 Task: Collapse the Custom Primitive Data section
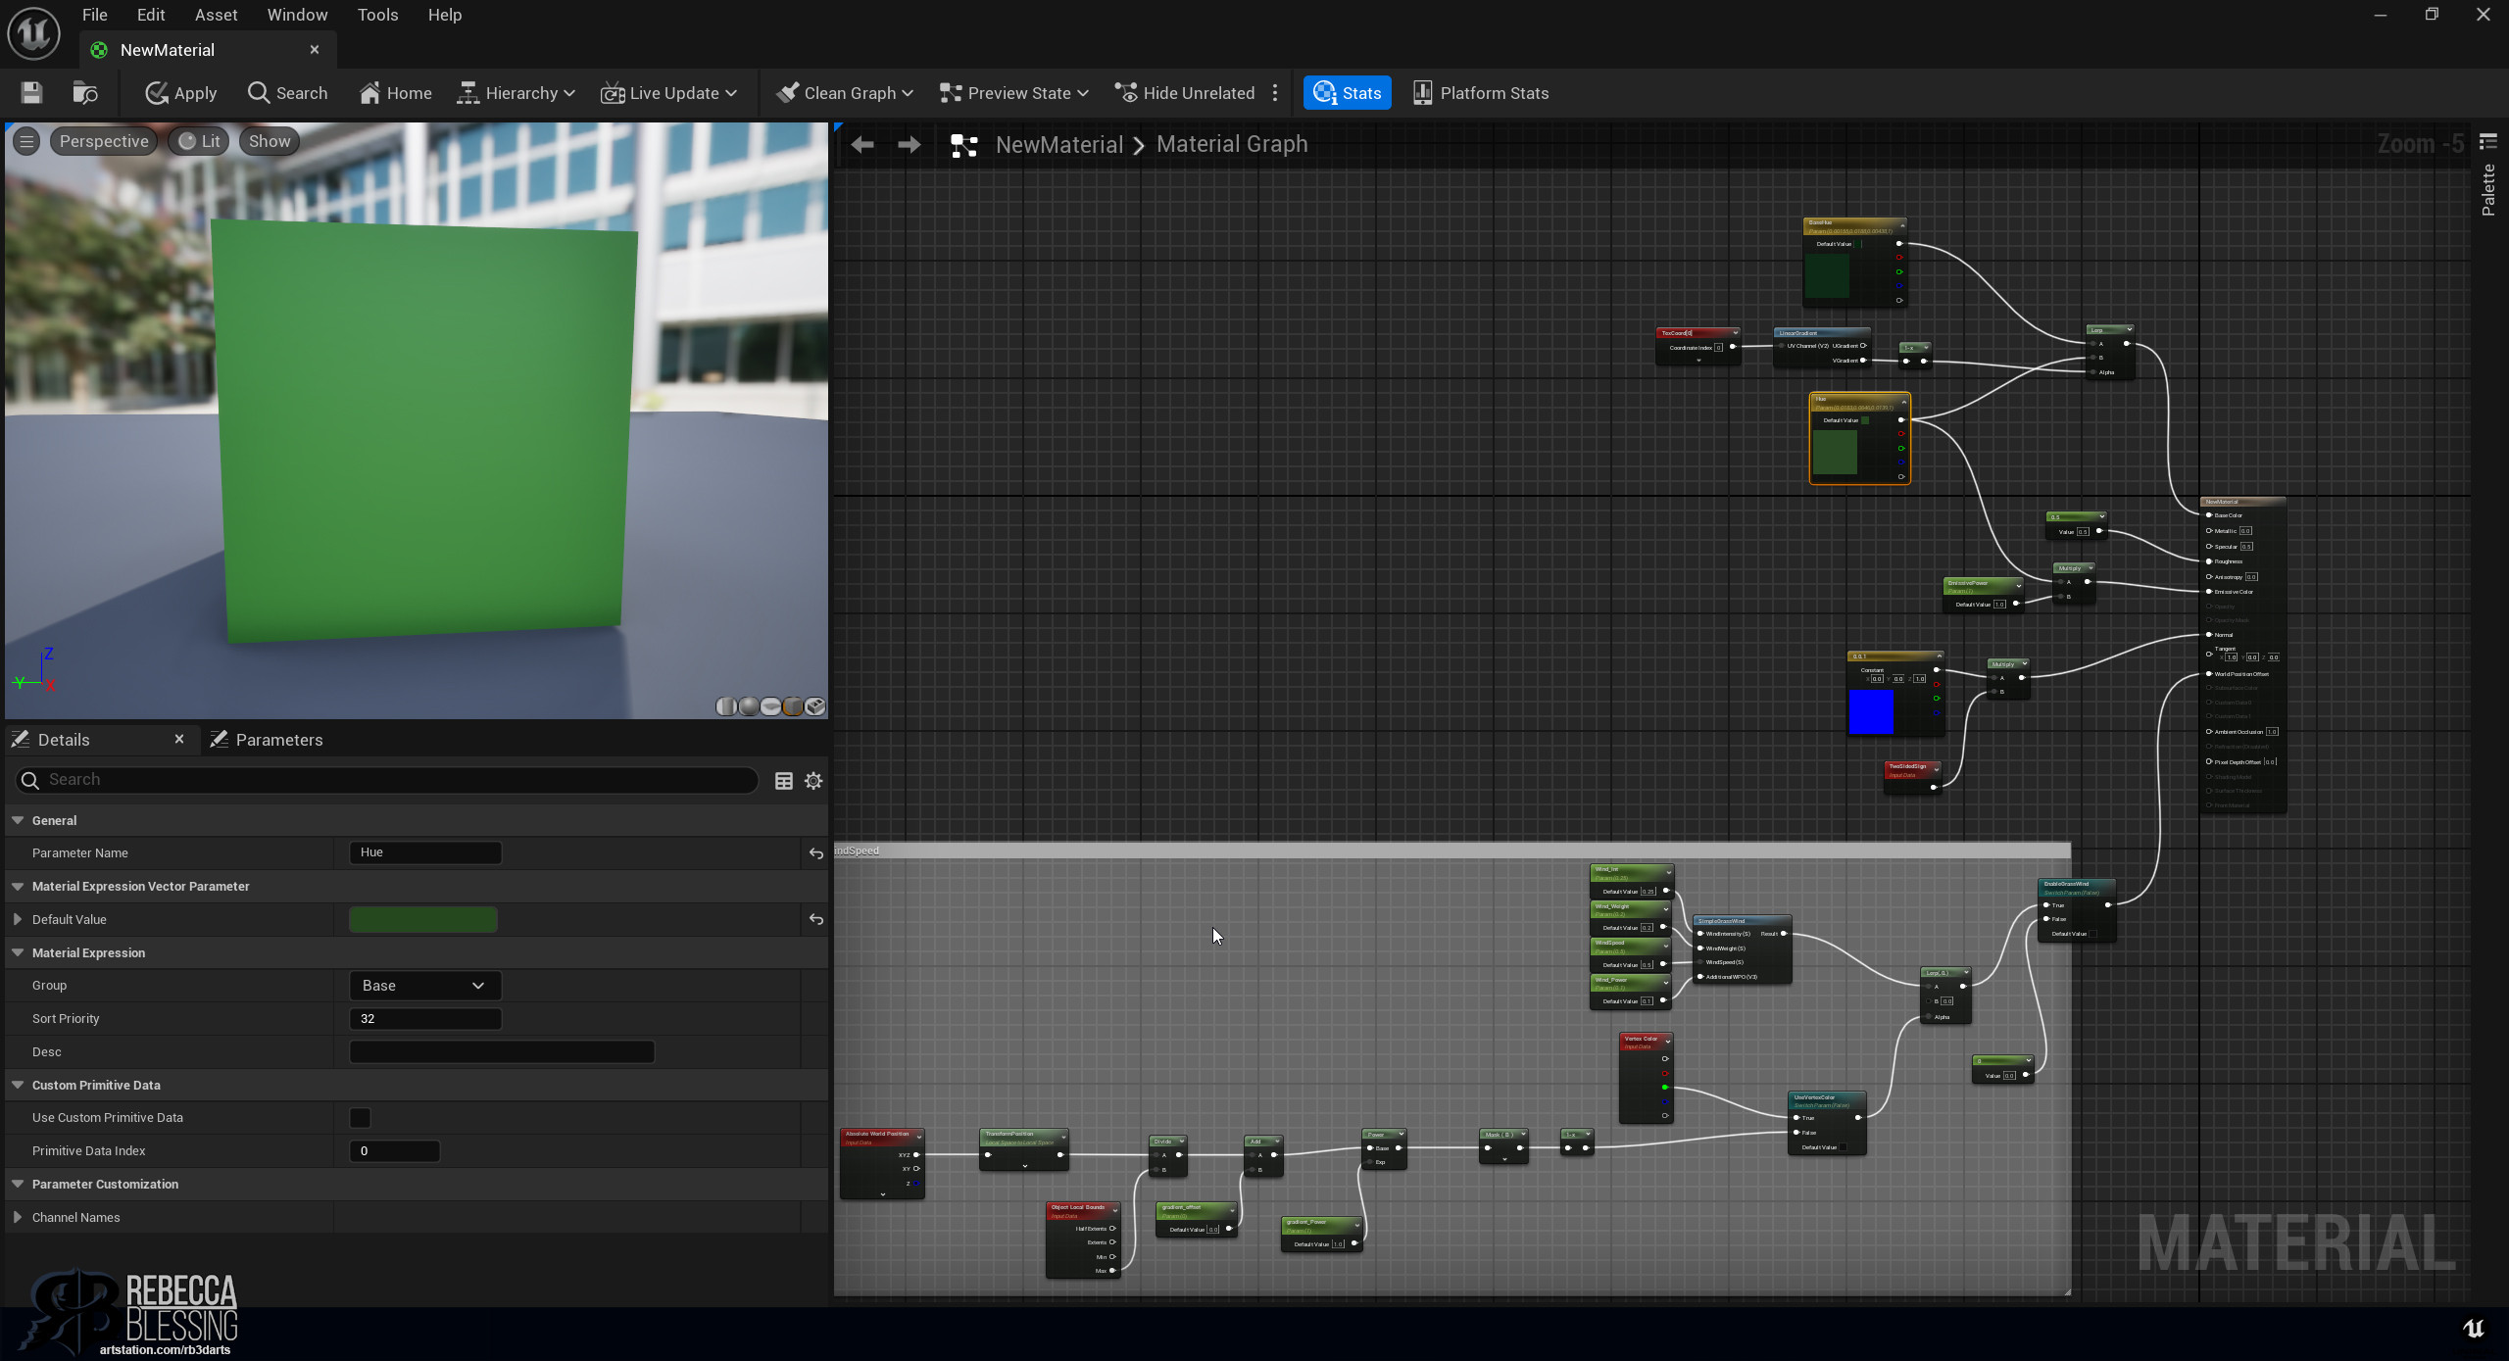tap(18, 1085)
